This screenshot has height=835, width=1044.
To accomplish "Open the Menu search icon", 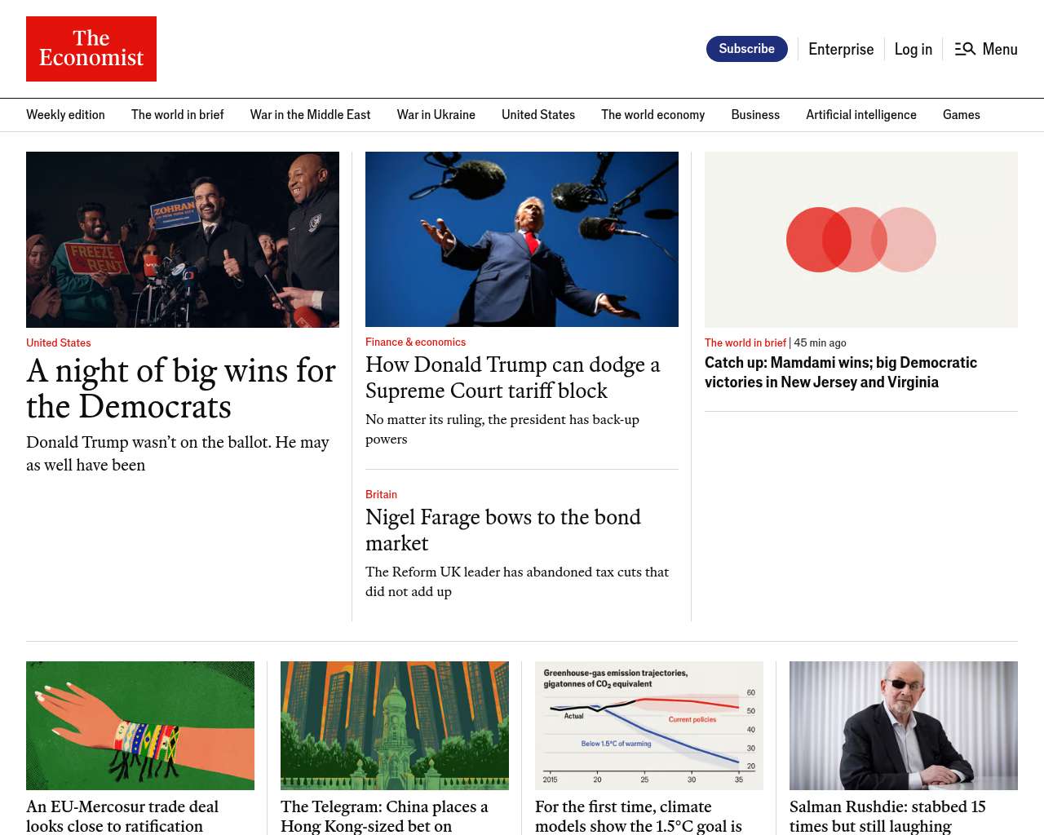I will click(x=965, y=49).
